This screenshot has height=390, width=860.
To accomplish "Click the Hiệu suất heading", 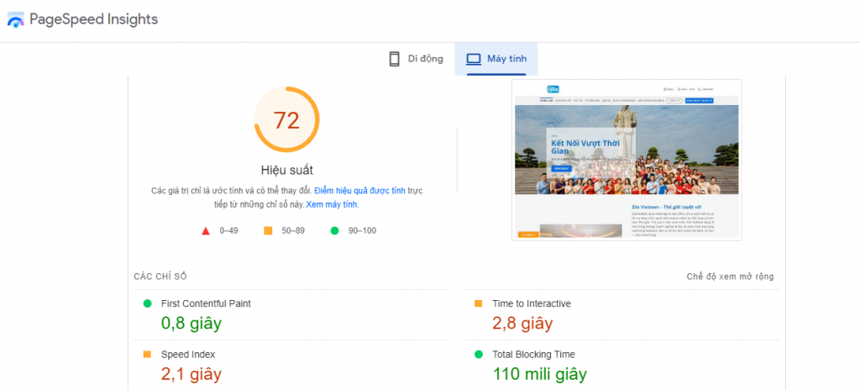I will click(287, 170).
